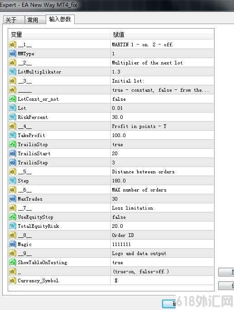Image resolution: width=234 pixels, height=310 pixels.
Task: Select 'Profit in points - T' cell
Action: [162, 126]
